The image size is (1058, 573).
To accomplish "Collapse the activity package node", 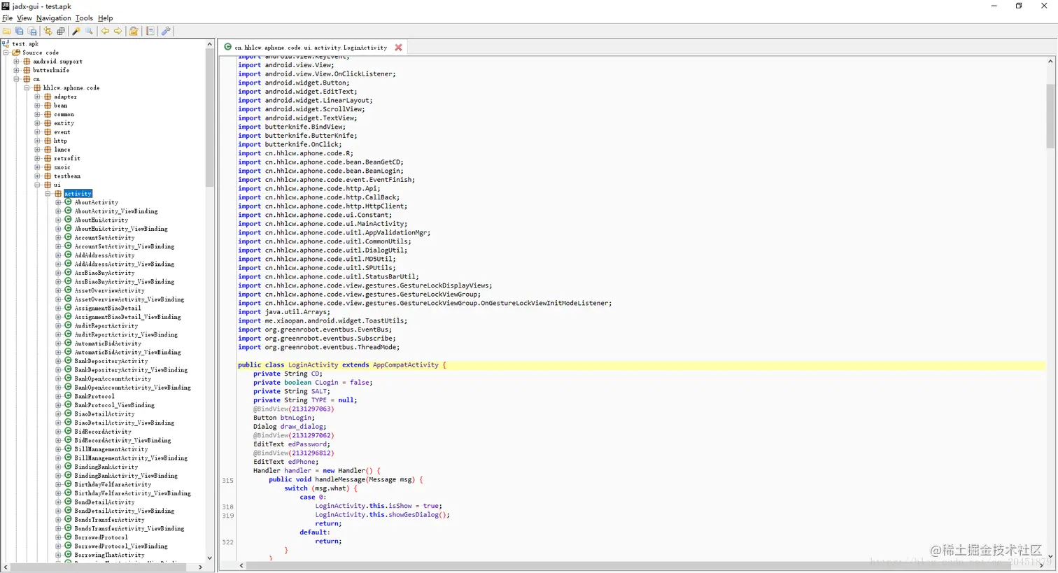I will tap(48, 194).
